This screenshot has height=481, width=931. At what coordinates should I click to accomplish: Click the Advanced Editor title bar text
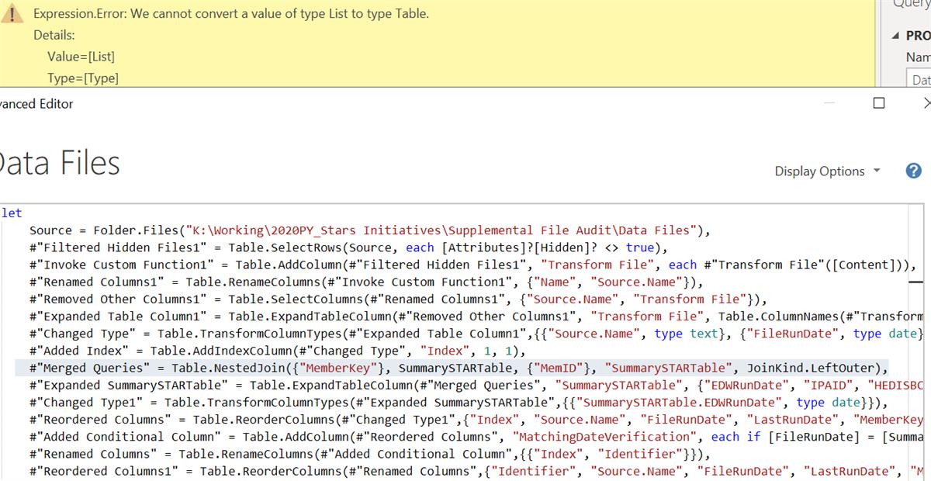[x=37, y=104]
